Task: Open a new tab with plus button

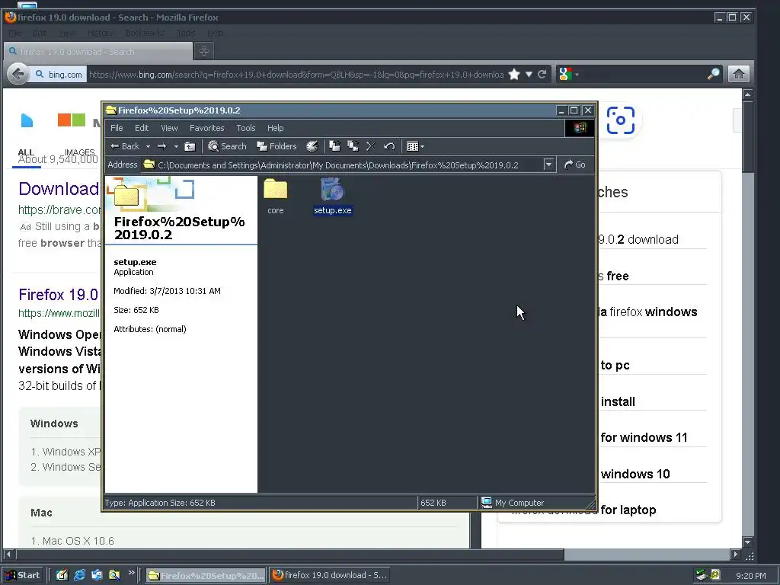Action: [204, 51]
